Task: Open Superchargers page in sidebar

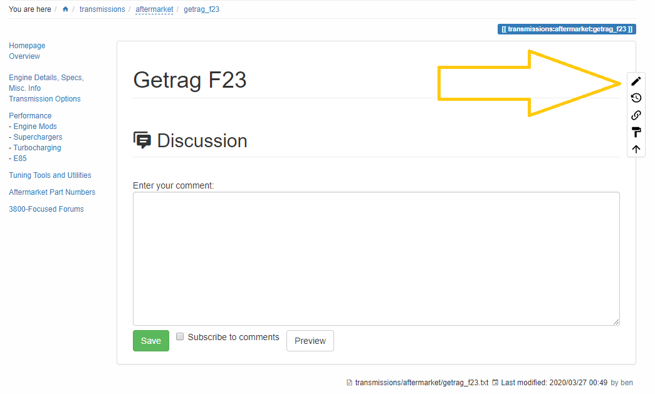Action: (38, 137)
